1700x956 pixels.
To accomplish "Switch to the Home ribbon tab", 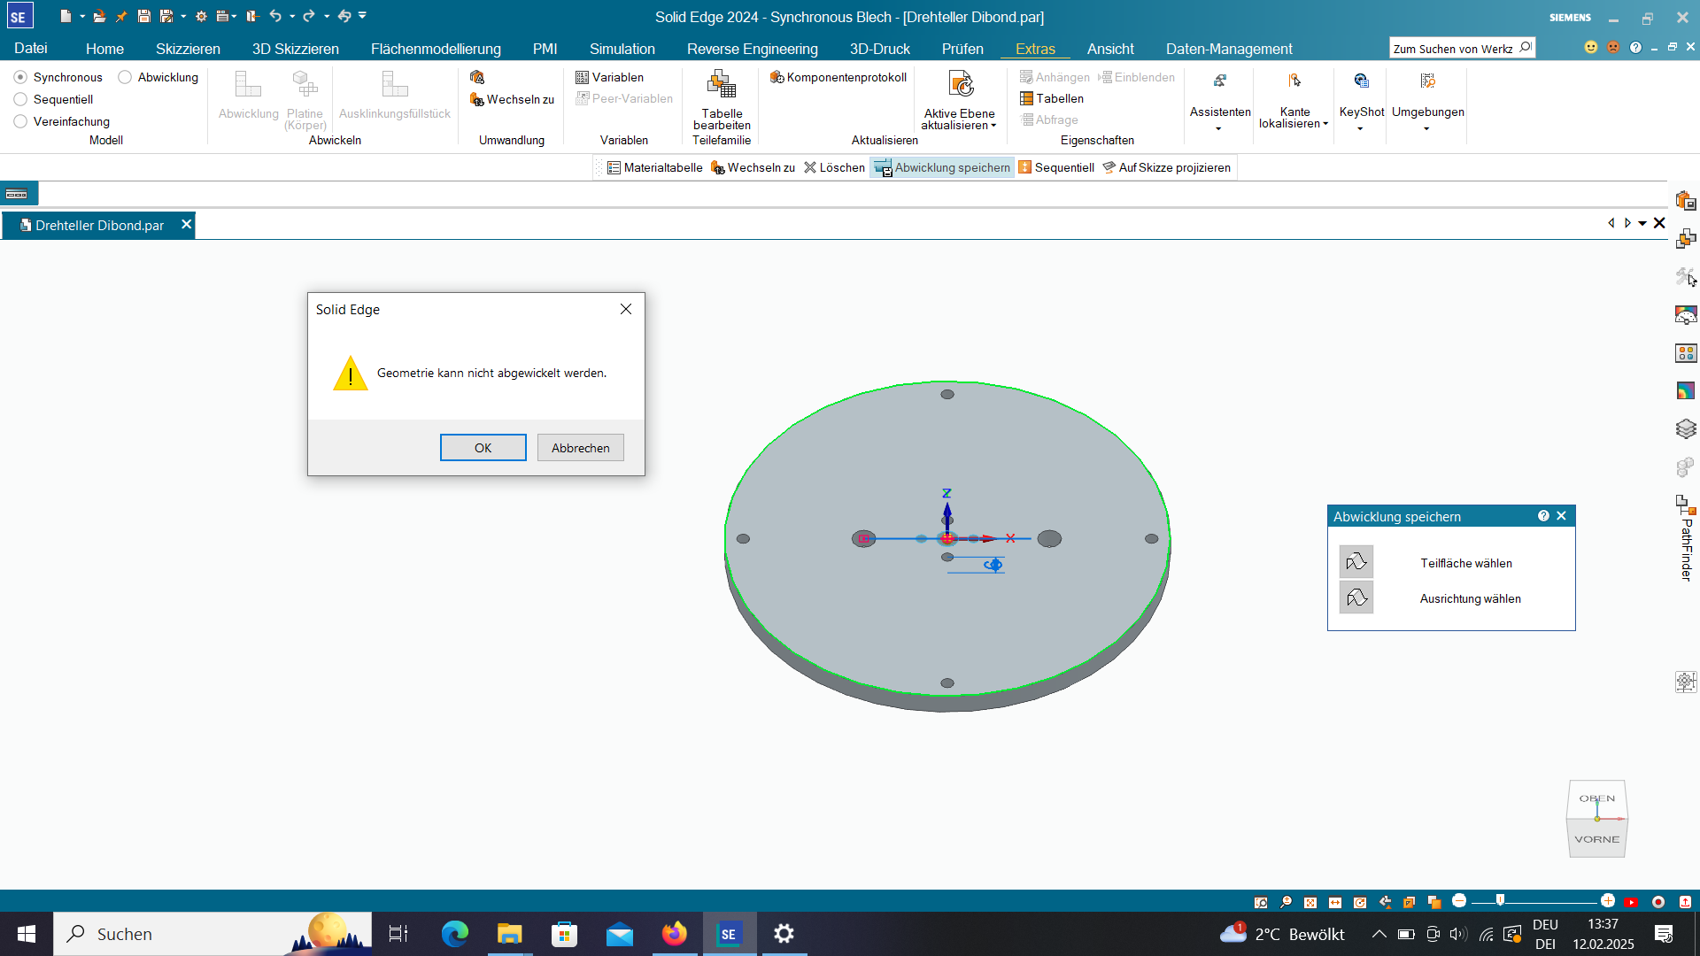I will [104, 49].
